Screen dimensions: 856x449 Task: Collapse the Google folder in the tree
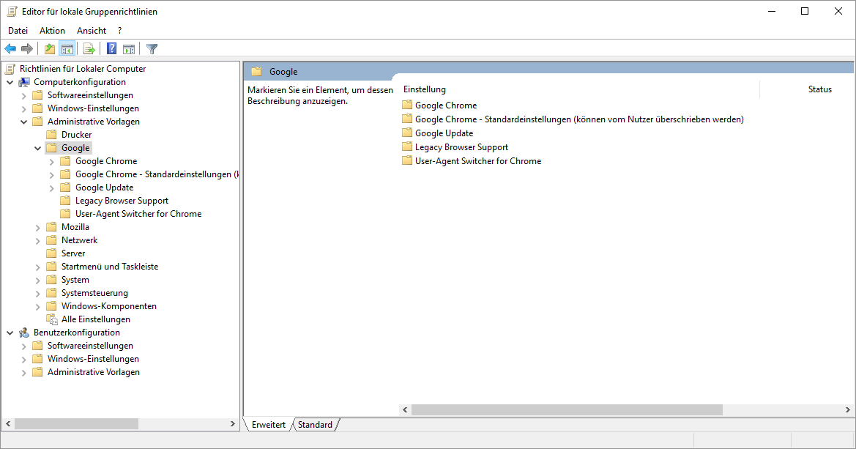(38, 148)
